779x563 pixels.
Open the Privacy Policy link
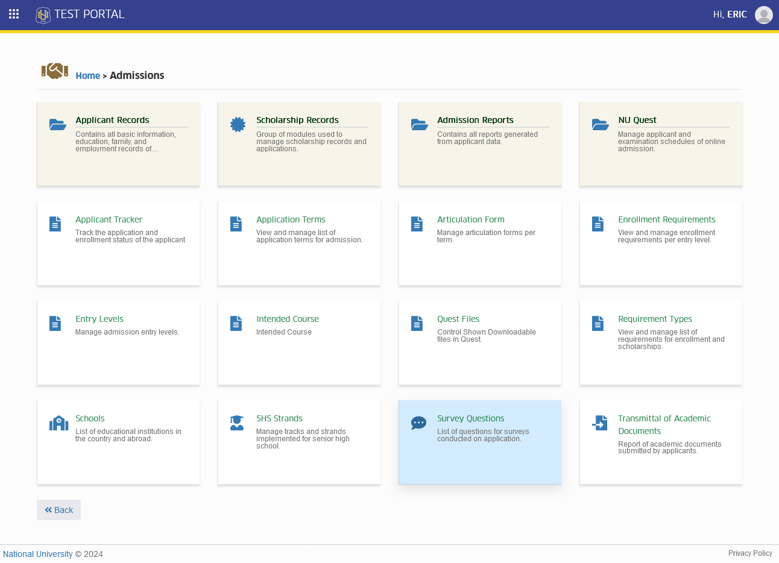[x=750, y=553]
